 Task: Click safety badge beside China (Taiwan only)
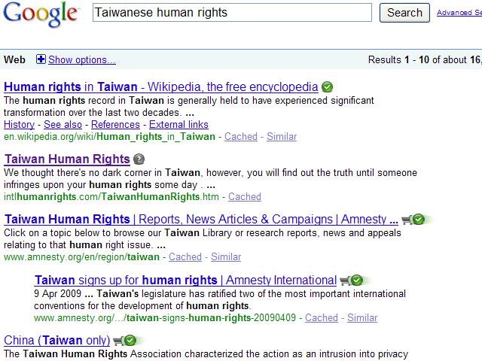[x=125, y=340]
